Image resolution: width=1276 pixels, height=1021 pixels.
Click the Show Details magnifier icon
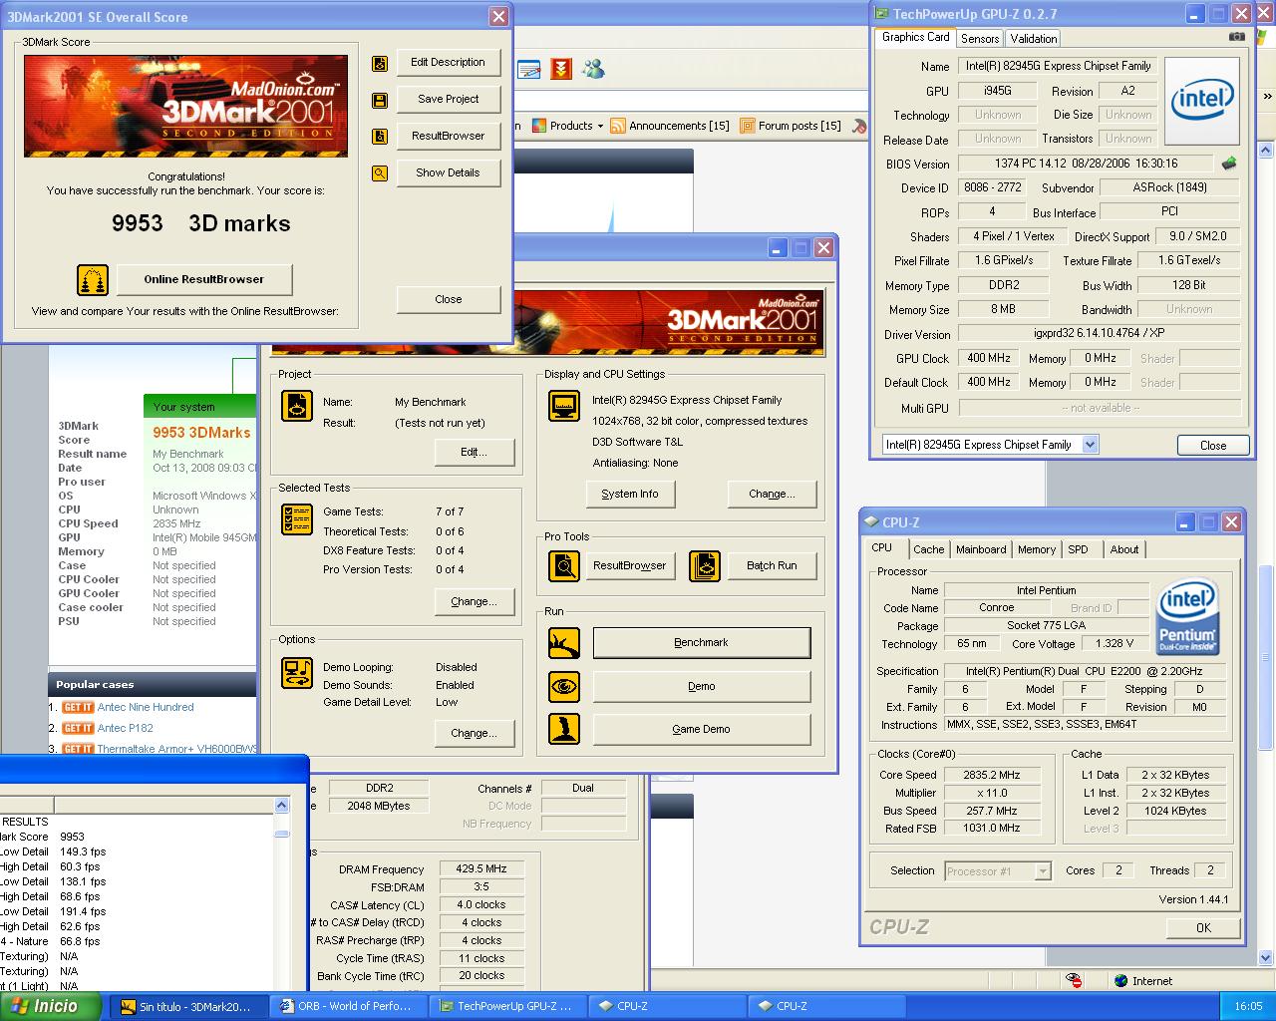[x=380, y=173]
